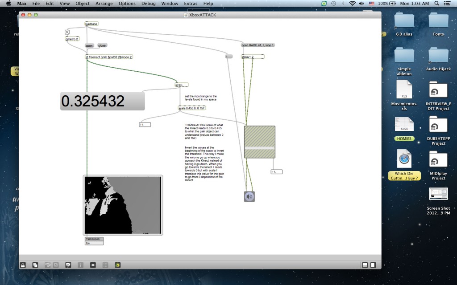457x285 pixels.
Task: Open the Extras menu
Action: click(191, 4)
